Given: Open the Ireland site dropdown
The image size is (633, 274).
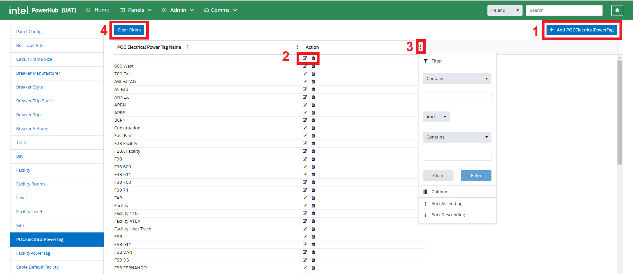Looking at the screenshot, I should pyautogui.click(x=505, y=10).
